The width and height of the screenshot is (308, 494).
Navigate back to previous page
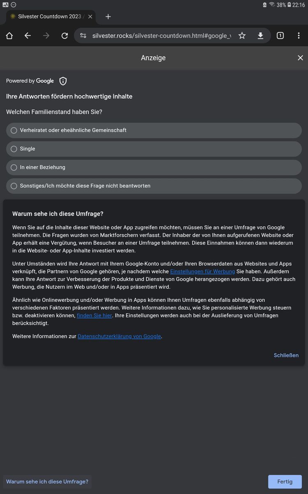(28, 36)
